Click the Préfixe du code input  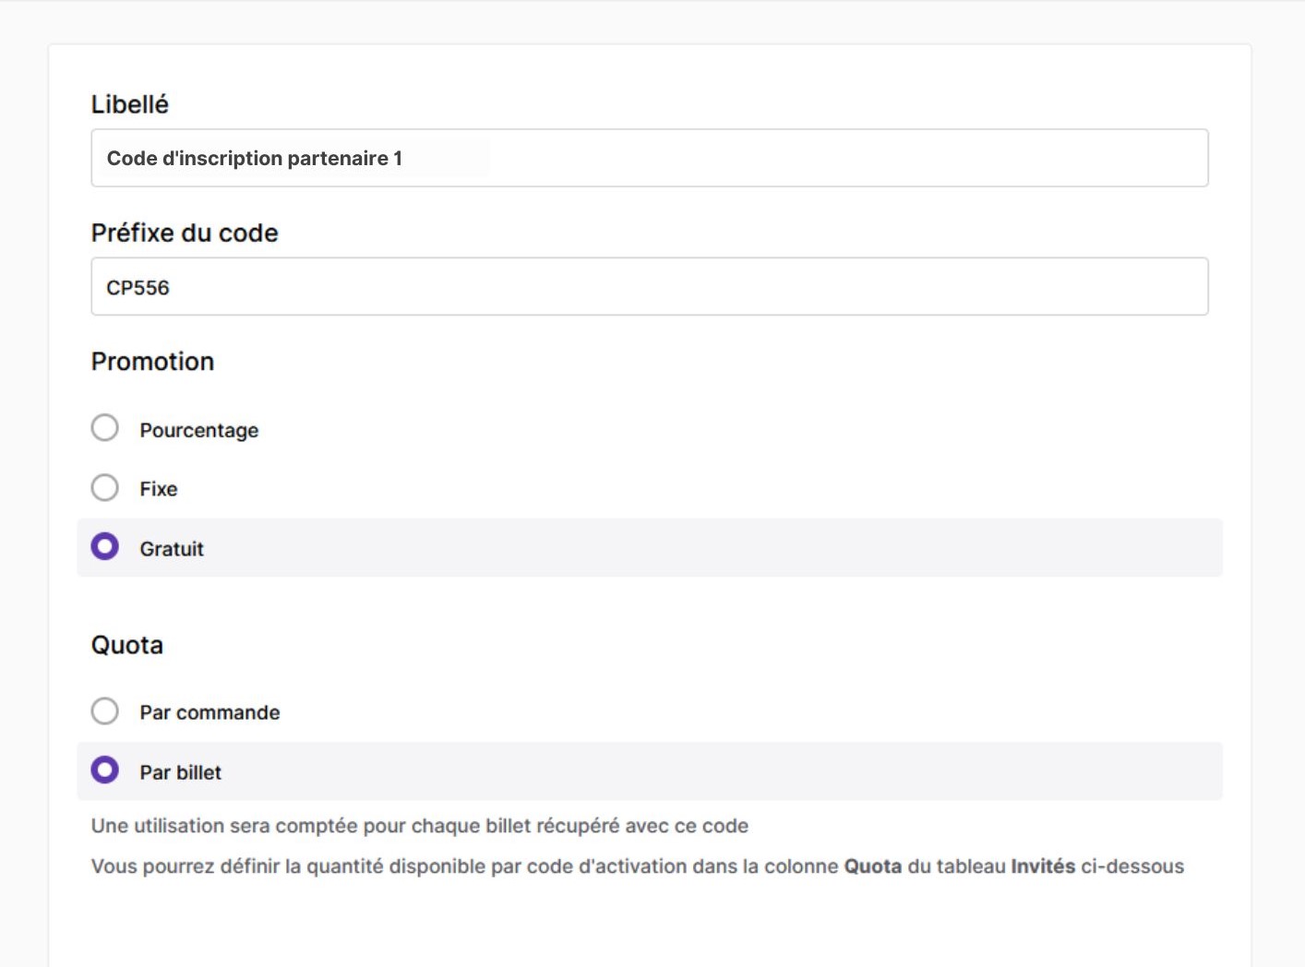coord(646,287)
